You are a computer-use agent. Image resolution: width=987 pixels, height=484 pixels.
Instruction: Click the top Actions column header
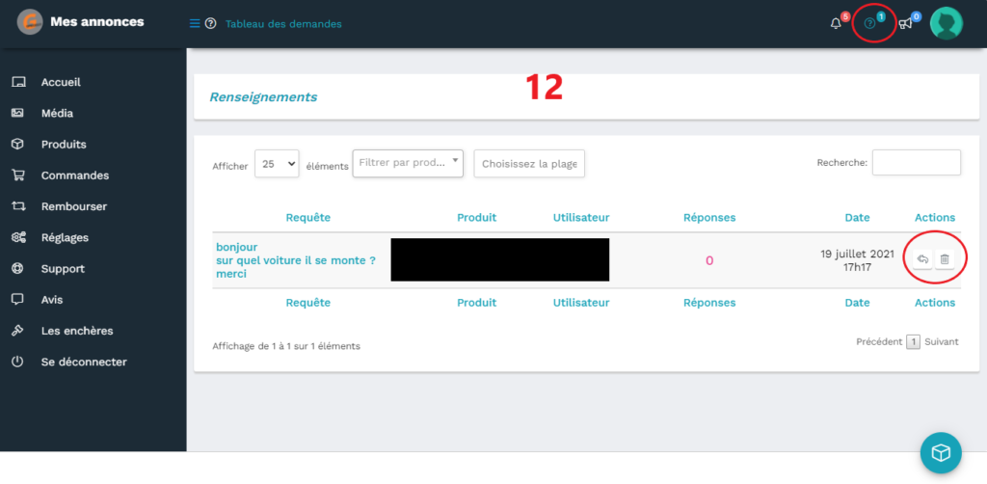935,218
